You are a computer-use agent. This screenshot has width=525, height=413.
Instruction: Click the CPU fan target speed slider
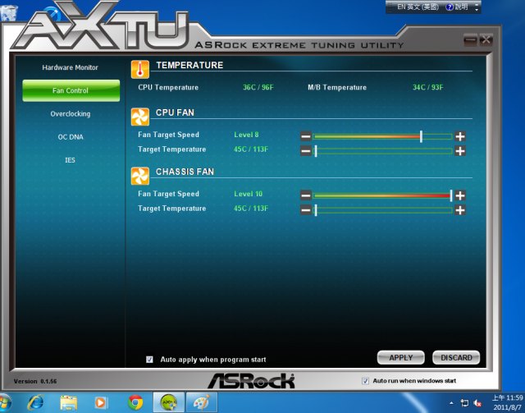[x=382, y=136]
